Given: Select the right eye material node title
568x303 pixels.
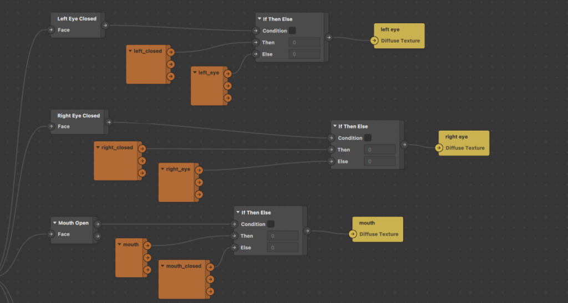Looking at the screenshot, I should click(457, 137).
